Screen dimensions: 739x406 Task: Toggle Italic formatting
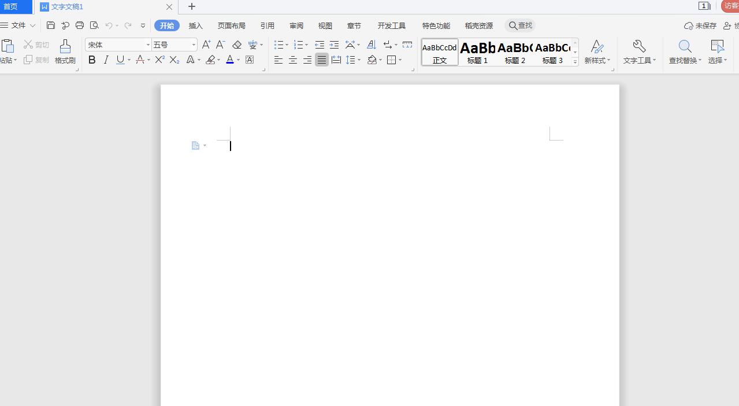click(106, 60)
